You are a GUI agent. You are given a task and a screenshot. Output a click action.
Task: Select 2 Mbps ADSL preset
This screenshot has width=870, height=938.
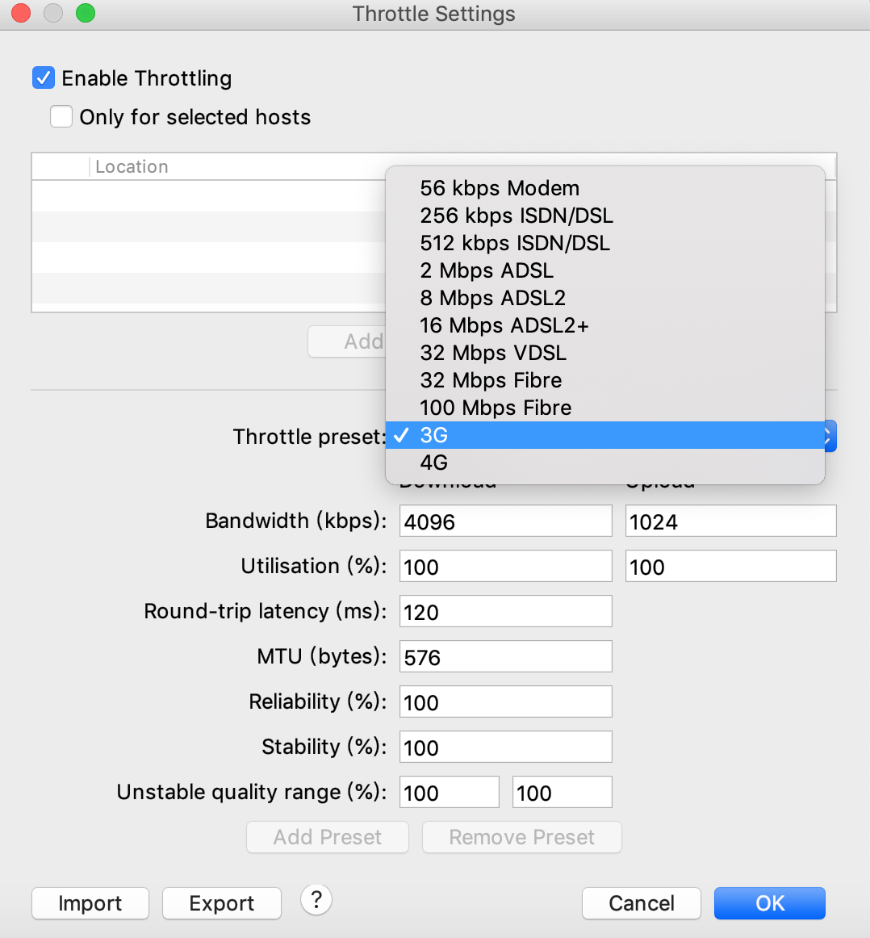(605, 270)
